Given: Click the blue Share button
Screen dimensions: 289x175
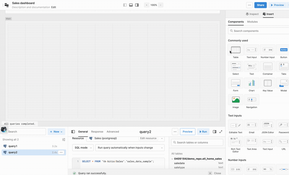Looking at the screenshot, I should [x=260, y=5].
